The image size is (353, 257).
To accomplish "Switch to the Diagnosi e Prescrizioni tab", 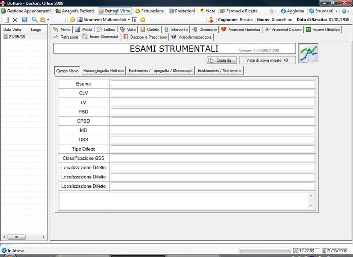I will [x=145, y=37].
